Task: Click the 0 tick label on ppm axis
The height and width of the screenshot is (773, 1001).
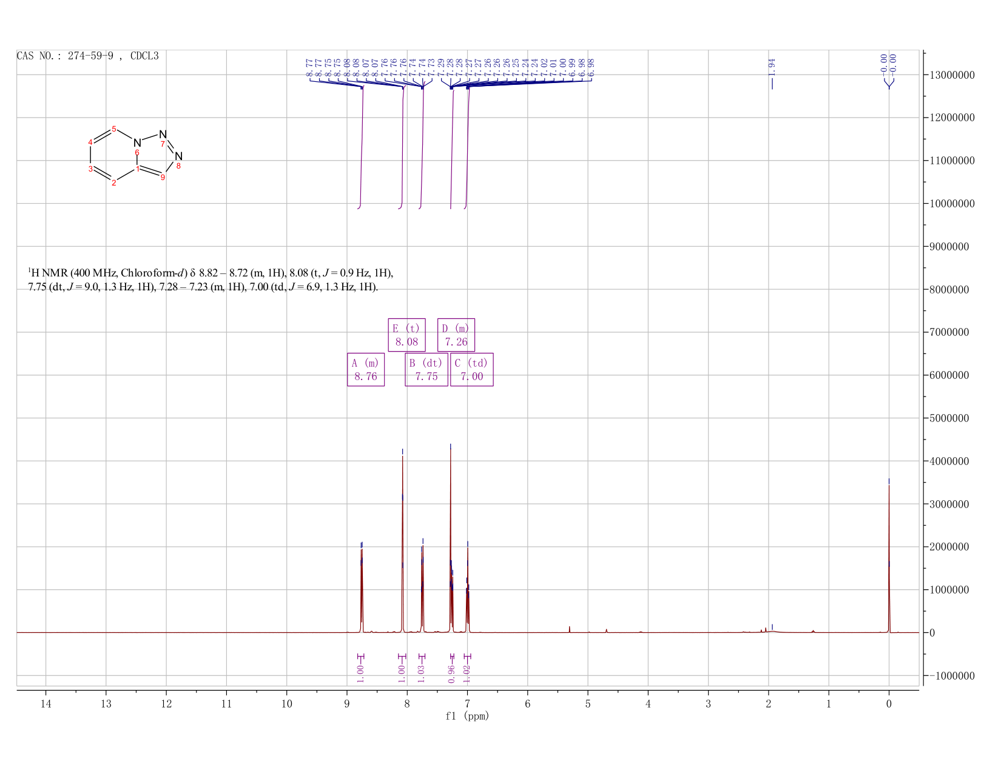Action: [889, 703]
